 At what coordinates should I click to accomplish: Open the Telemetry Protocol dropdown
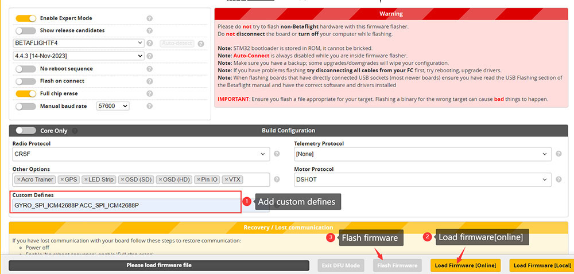(x=422, y=154)
